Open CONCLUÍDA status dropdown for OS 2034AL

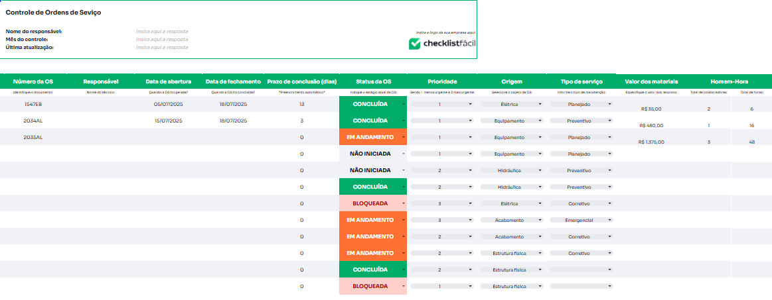click(x=403, y=121)
